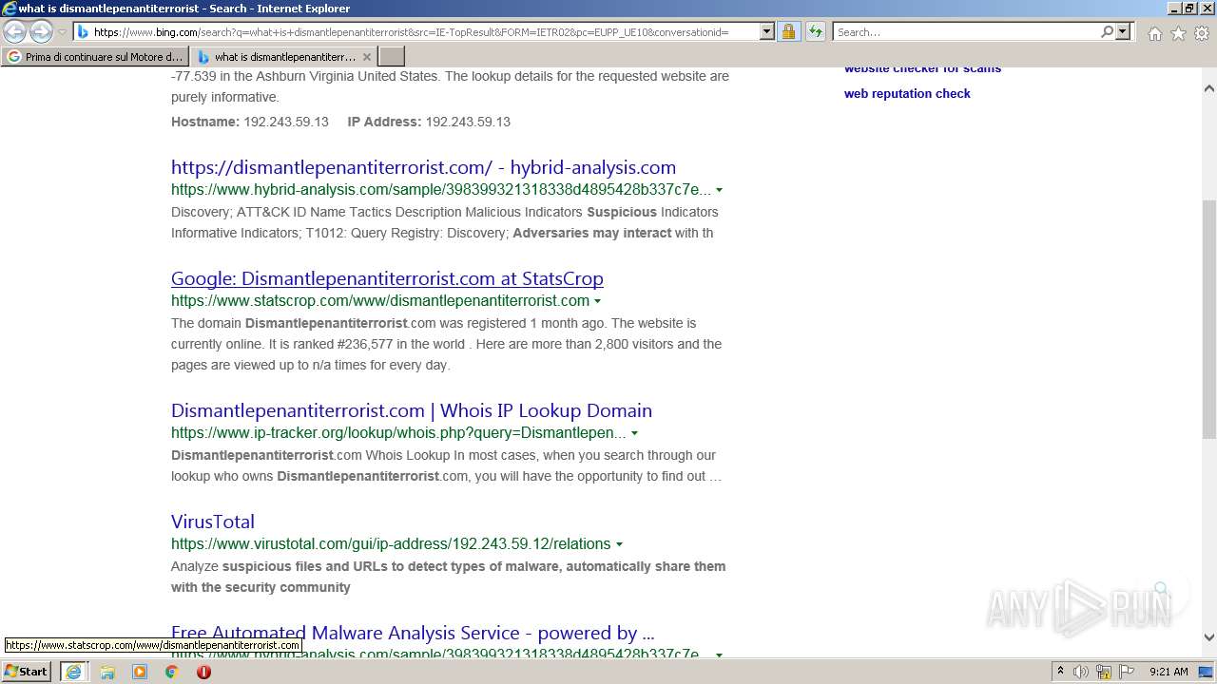Select the 'what is dismantlepenantiterr...' tab
This screenshot has height=684, width=1217.
pyautogui.click(x=284, y=57)
